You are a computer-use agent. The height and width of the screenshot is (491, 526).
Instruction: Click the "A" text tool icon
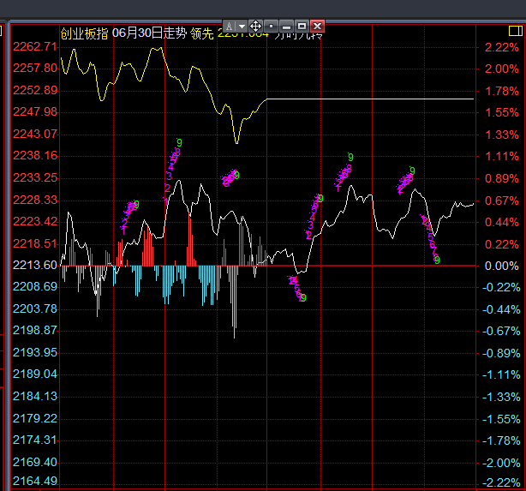(x=230, y=27)
